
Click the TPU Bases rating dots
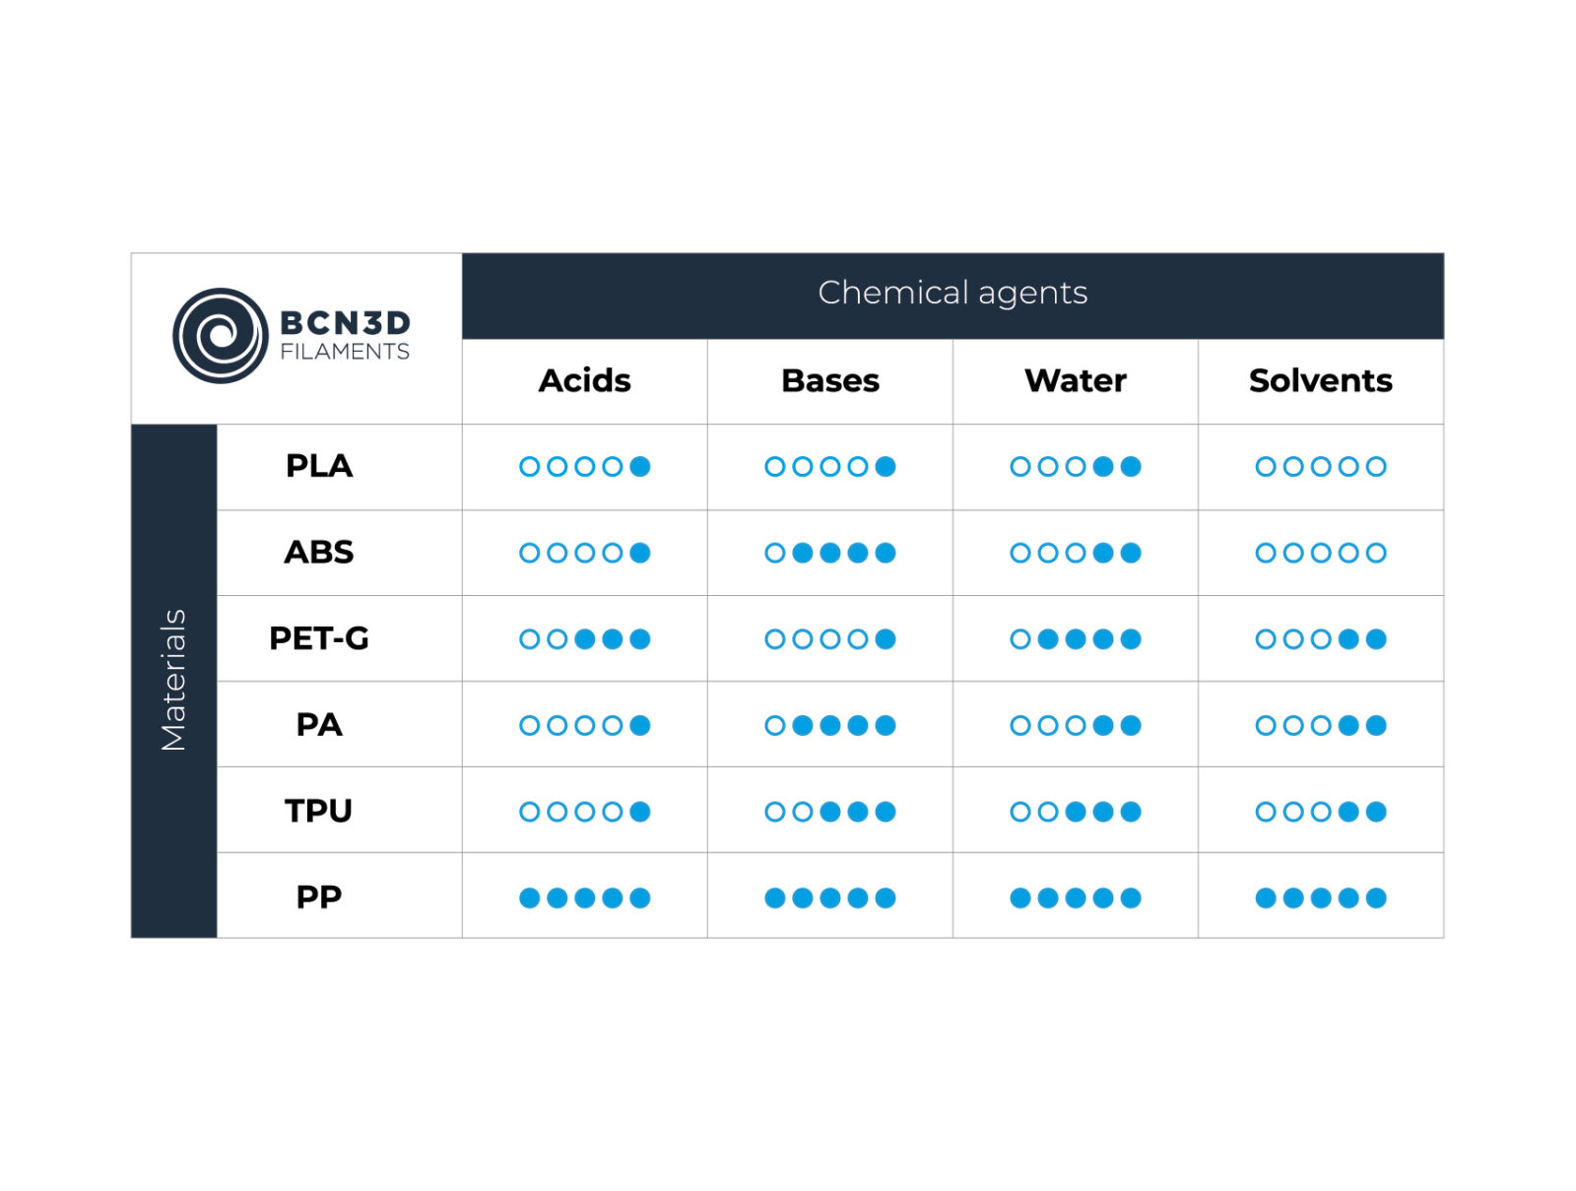(x=830, y=812)
